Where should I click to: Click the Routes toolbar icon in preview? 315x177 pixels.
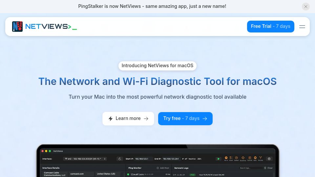(261, 159)
